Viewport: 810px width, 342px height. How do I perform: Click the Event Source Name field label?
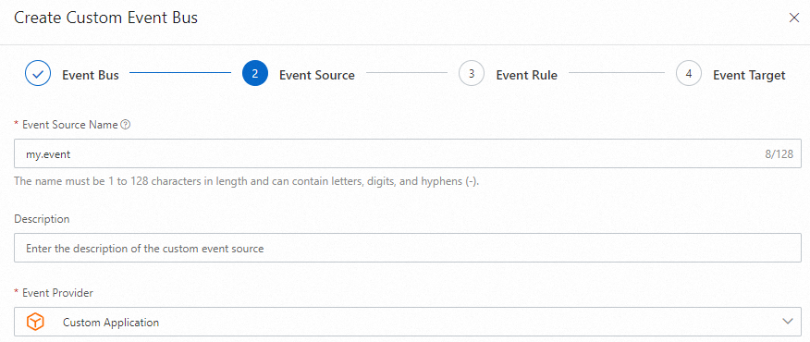(69, 125)
